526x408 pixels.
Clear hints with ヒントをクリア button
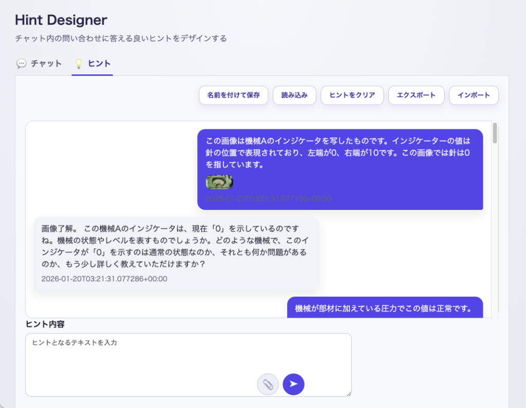pos(352,95)
